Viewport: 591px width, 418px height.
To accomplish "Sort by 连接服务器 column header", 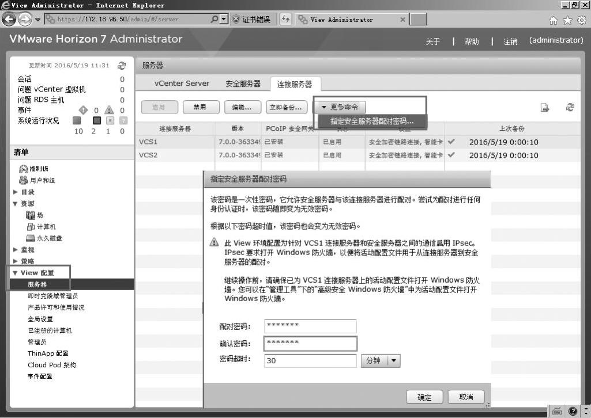I will 175,128.
